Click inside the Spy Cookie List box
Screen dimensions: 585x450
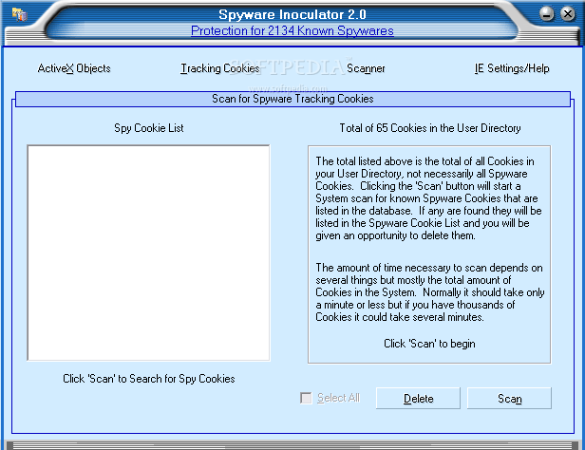point(148,253)
